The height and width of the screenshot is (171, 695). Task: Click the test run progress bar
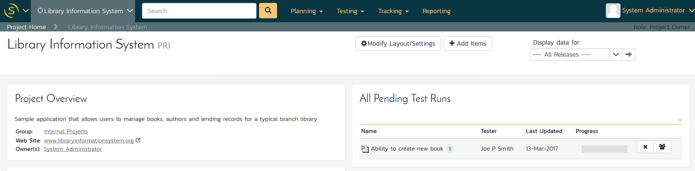coord(604,149)
